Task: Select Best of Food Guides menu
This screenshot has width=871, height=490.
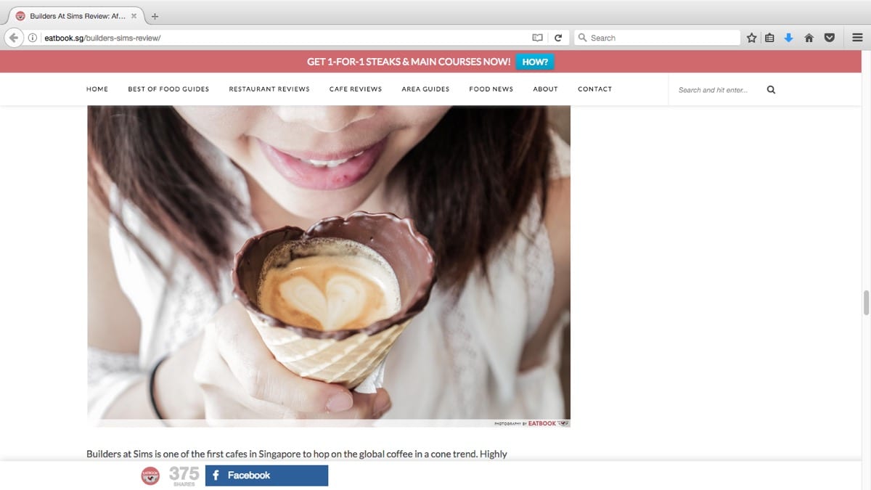Action: (x=168, y=89)
